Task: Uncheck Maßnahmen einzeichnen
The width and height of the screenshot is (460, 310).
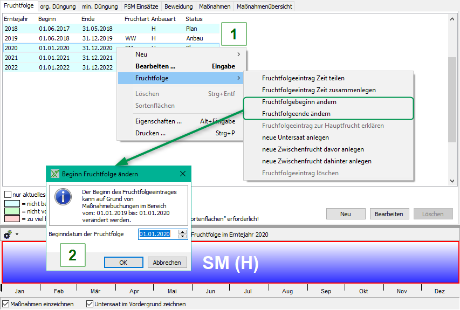Action: point(5,304)
